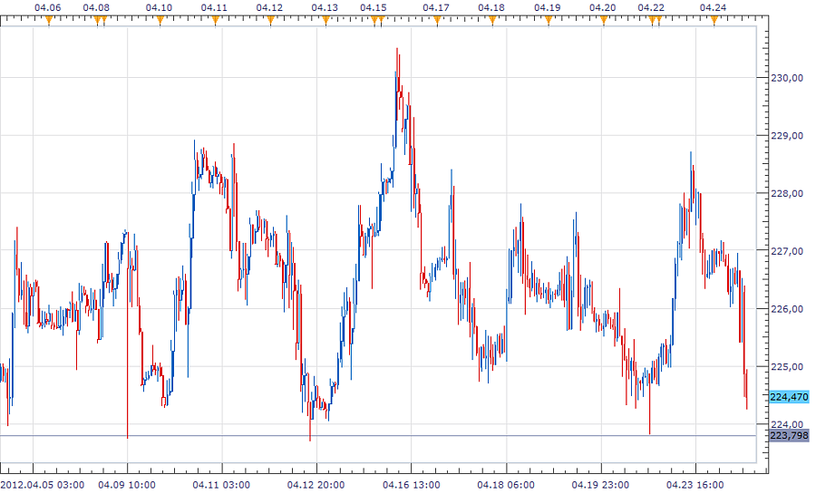816x494 pixels.
Task: Click the orange marker under 04.18
Action: tap(491, 21)
